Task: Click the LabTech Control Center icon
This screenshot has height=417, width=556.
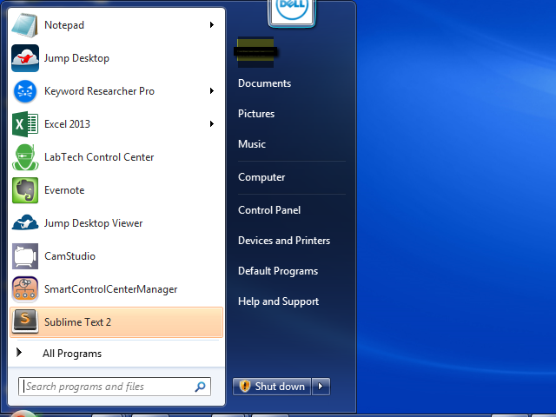Action: [x=25, y=157]
